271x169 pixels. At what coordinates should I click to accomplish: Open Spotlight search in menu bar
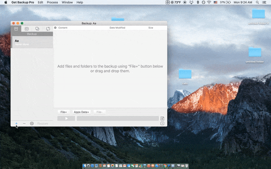(257, 2)
